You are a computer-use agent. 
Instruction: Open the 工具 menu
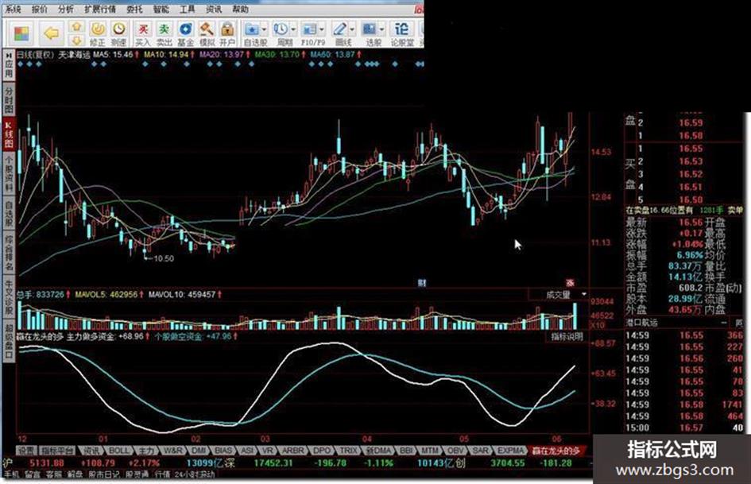click(188, 9)
